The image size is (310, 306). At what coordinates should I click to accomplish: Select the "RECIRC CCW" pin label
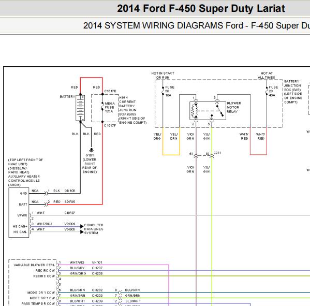(x=44, y=276)
